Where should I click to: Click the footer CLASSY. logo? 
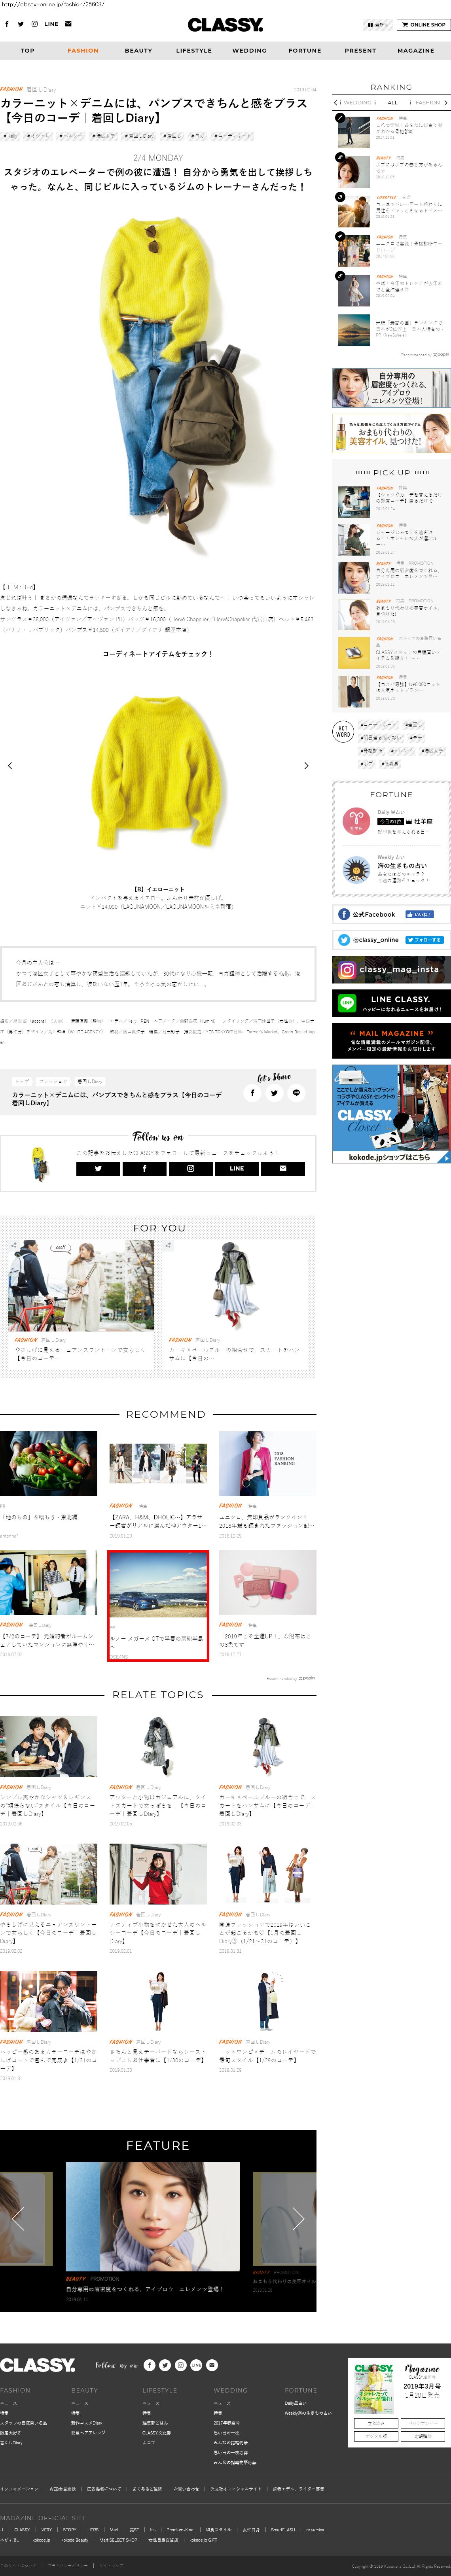[x=38, y=2365]
